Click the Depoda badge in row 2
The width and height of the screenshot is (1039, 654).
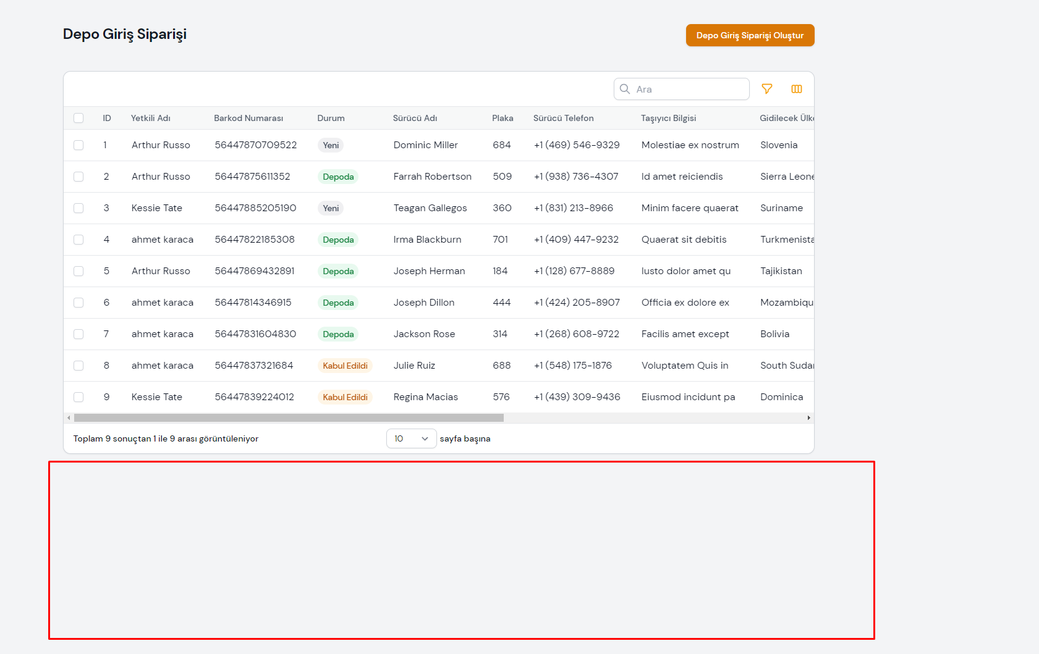point(338,177)
